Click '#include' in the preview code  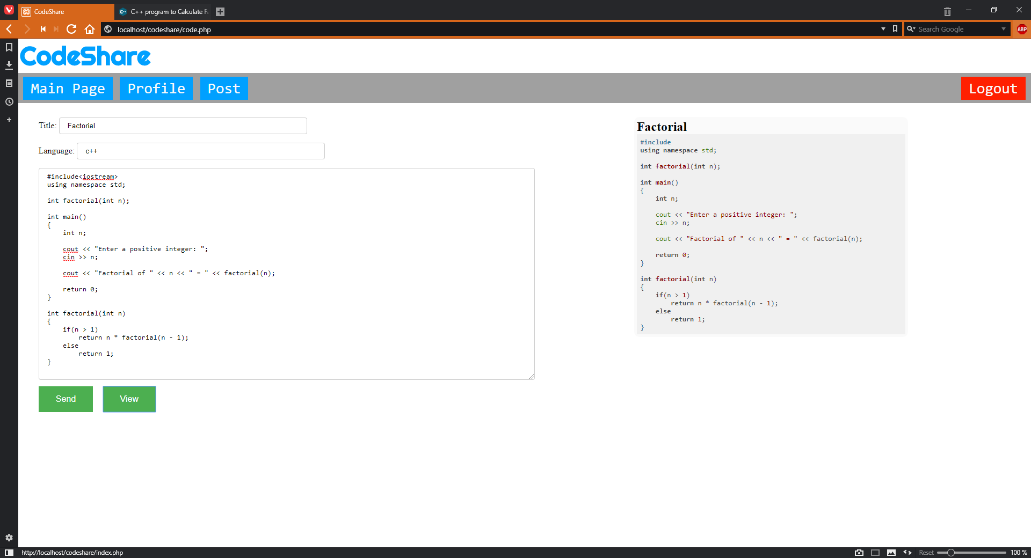[655, 142]
